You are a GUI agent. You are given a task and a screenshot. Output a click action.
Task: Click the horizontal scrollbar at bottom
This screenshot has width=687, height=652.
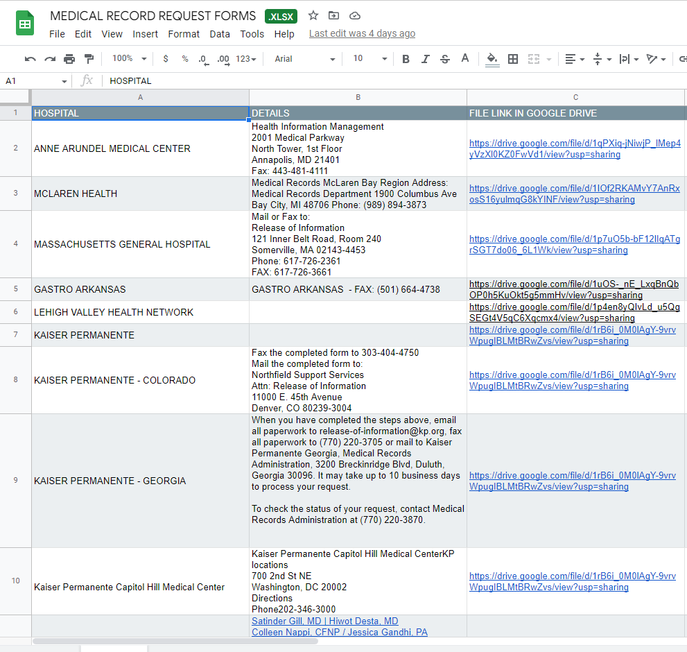[175, 641]
